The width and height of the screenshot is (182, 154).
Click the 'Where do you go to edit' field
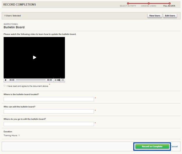point(49,124)
